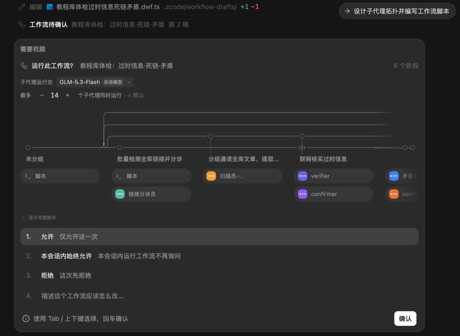The height and width of the screenshot is (336, 460).
Task: Click the blue icon of the 矛盾 agent
Action: coord(394,176)
